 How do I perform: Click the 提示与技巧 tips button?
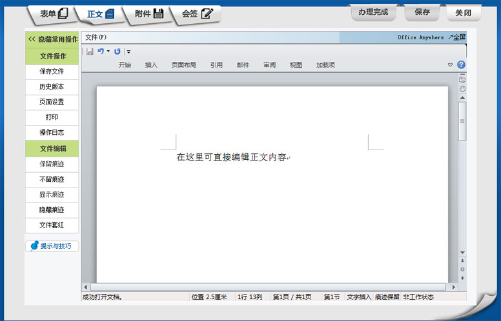pos(52,246)
